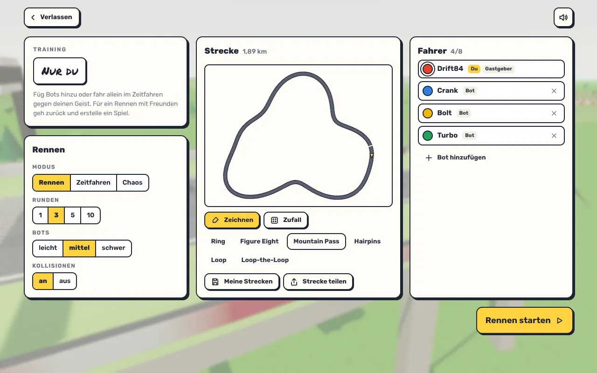Click the share icon on Strecke teilen
Screen dimensions: 597x373
(294, 282)
